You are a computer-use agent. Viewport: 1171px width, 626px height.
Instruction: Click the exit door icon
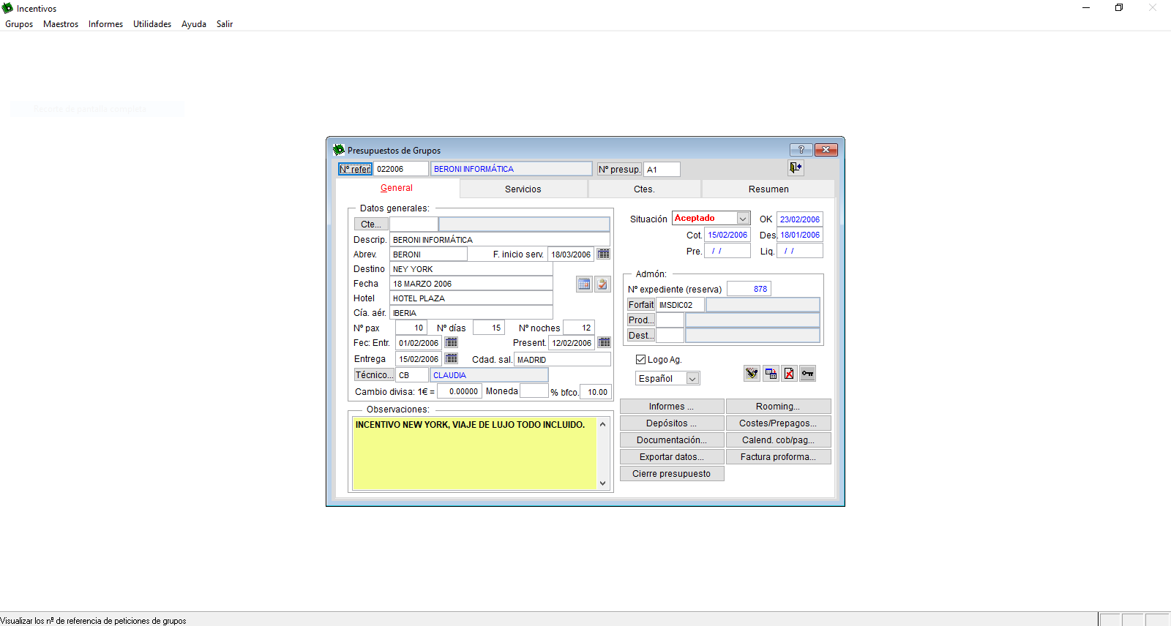point(796,167)
